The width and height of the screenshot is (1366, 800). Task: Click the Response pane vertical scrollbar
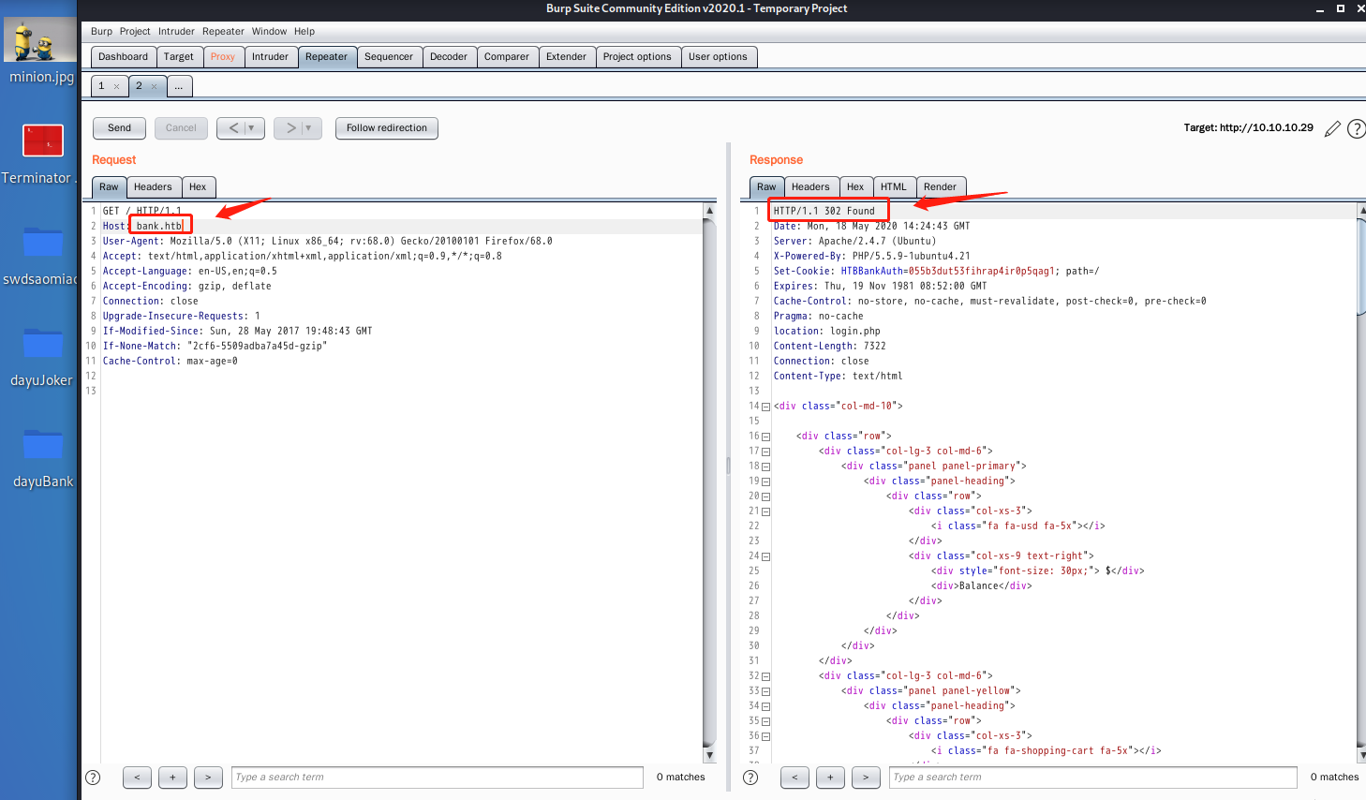pos(1361,482)
